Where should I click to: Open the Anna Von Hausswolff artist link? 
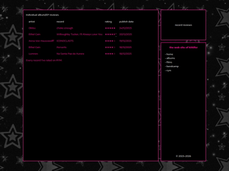(x=41, y=41)
